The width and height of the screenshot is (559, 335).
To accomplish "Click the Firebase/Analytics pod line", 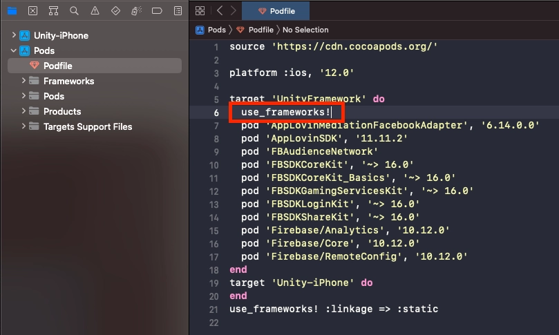I will tap(345, 230).
